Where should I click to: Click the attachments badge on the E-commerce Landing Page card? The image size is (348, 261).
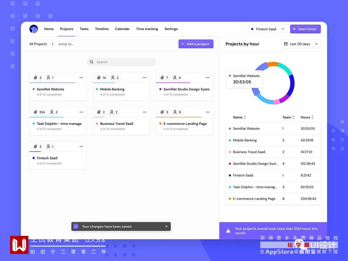coord(164,112)
